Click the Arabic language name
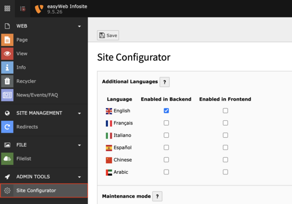 (x=121, y=172)
